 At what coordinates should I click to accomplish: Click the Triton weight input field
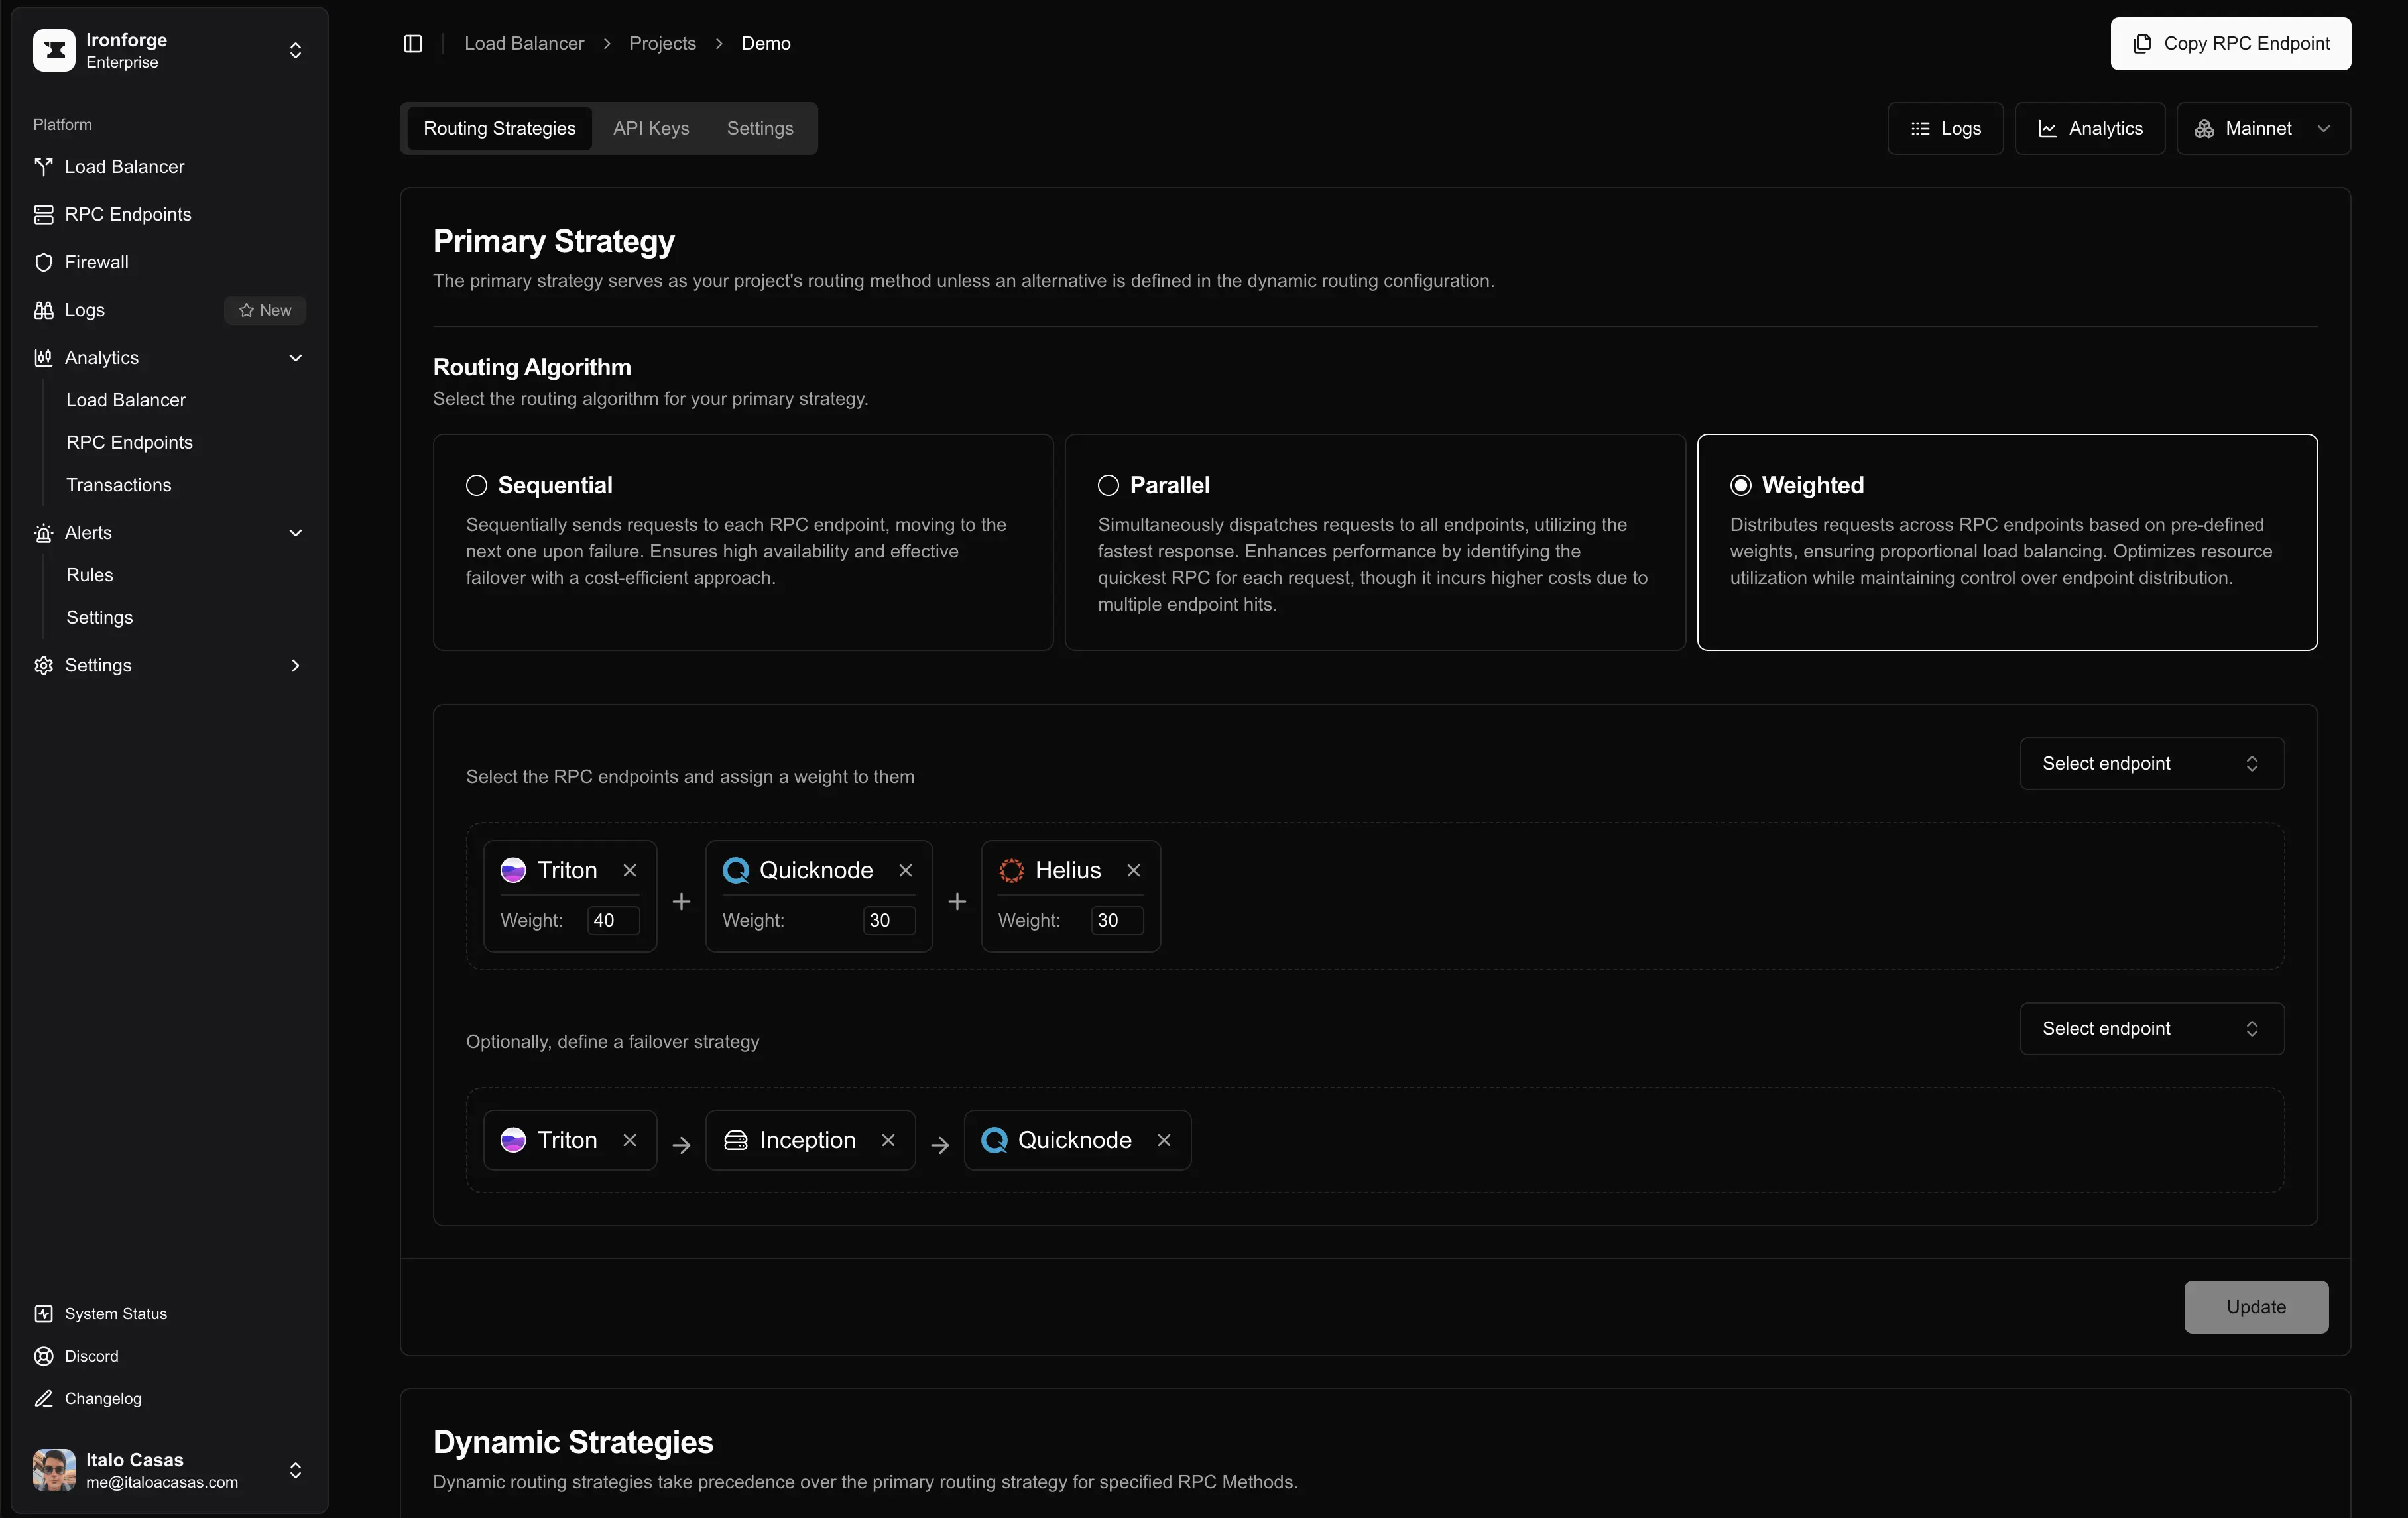(612, 920)
